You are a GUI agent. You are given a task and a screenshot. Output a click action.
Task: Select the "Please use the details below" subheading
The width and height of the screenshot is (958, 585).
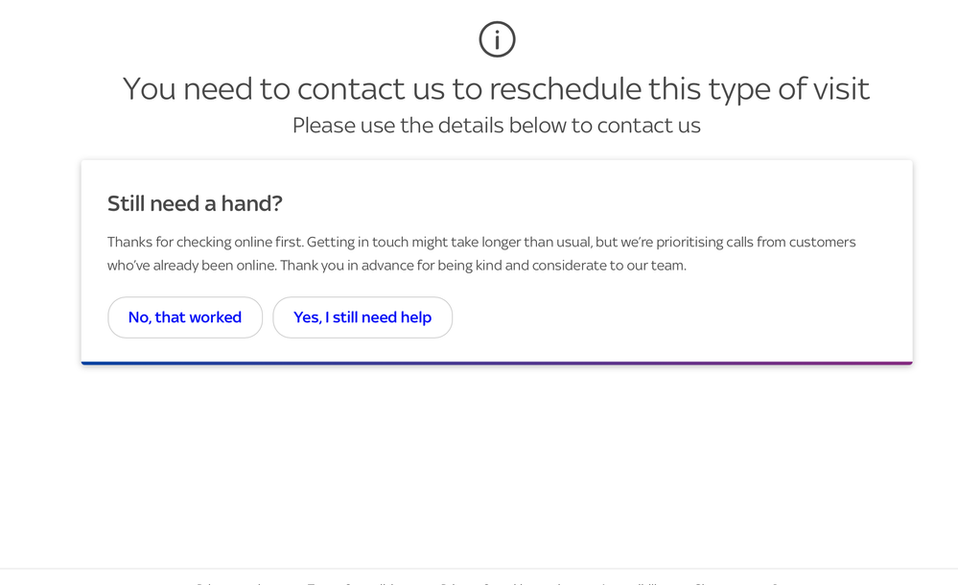496,126
